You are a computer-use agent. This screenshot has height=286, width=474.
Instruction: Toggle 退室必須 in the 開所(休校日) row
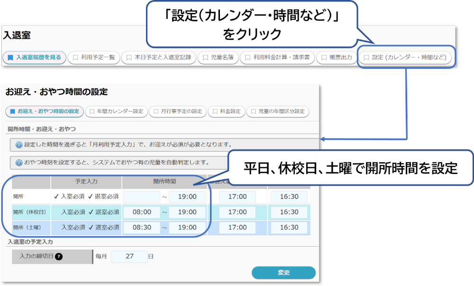pos(103,212)
